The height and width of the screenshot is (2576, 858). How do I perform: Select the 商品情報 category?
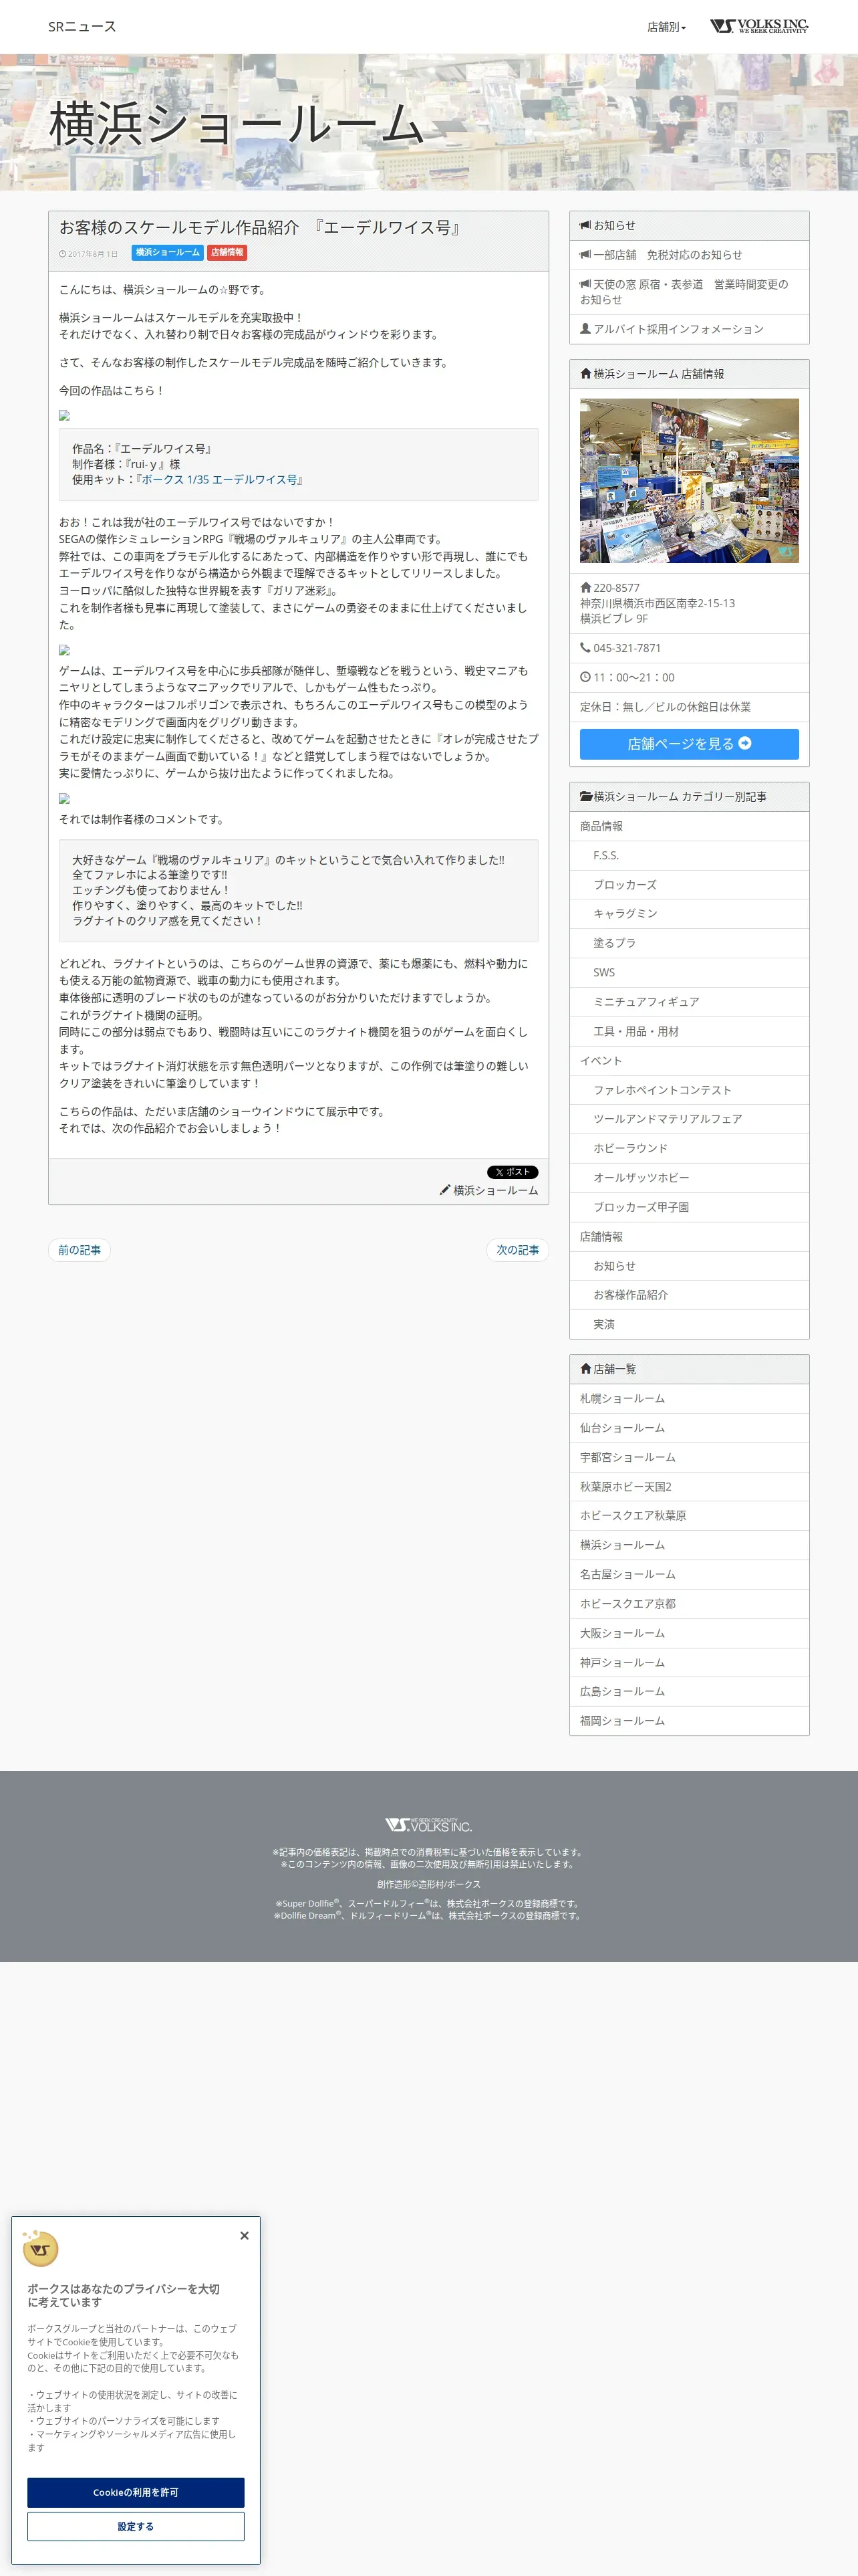point(689,827)
